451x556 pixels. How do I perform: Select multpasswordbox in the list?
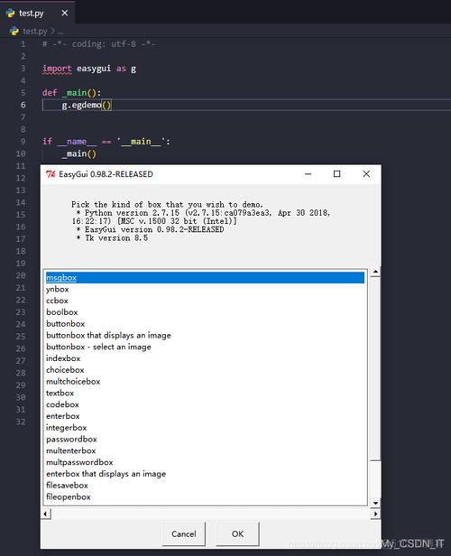[205, 462]
